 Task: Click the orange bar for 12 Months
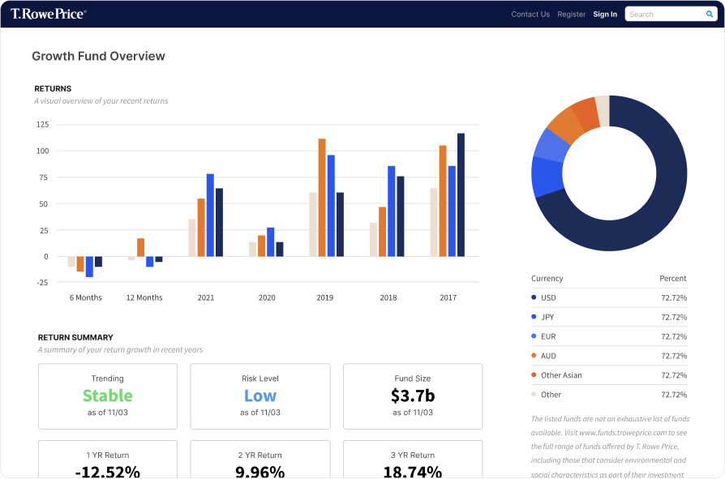140,247
